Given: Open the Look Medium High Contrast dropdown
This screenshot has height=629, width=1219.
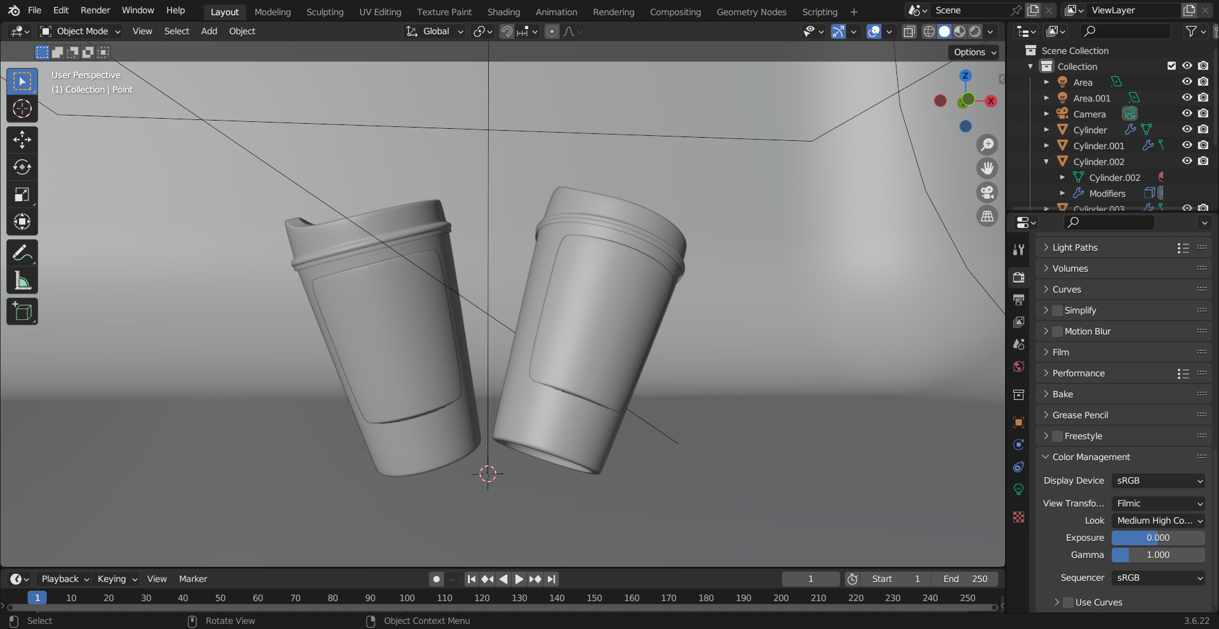Looking at the screenshot, I should click(x=1158, y=520).
